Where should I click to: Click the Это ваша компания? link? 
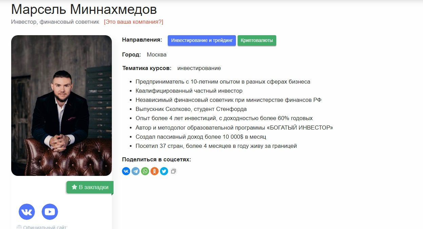pos(134,22)
